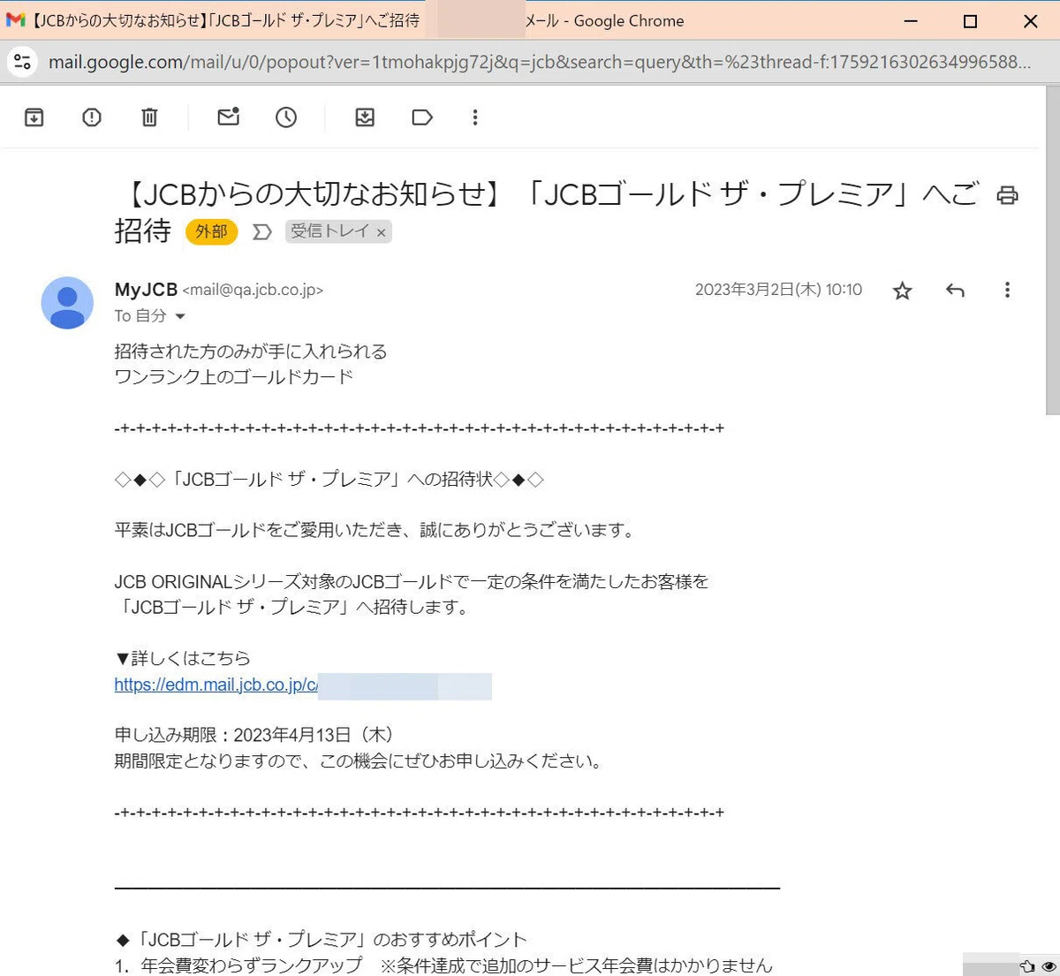1060x976 pixels.
Task: Open the toolbar three-dot more menu
Action: (x=475, y=117)
